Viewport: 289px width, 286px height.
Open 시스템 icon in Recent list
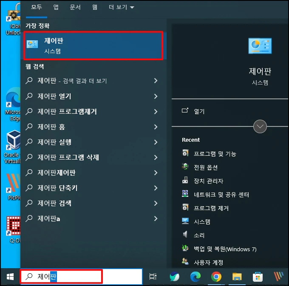[x=185, y=221]
